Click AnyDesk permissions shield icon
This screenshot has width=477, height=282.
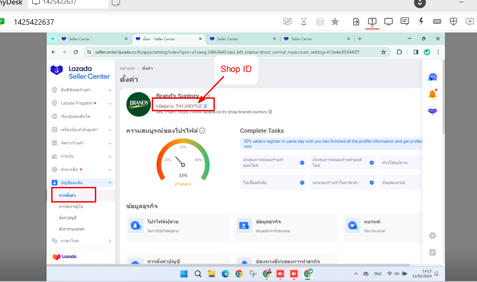click(x=453, y=22)
